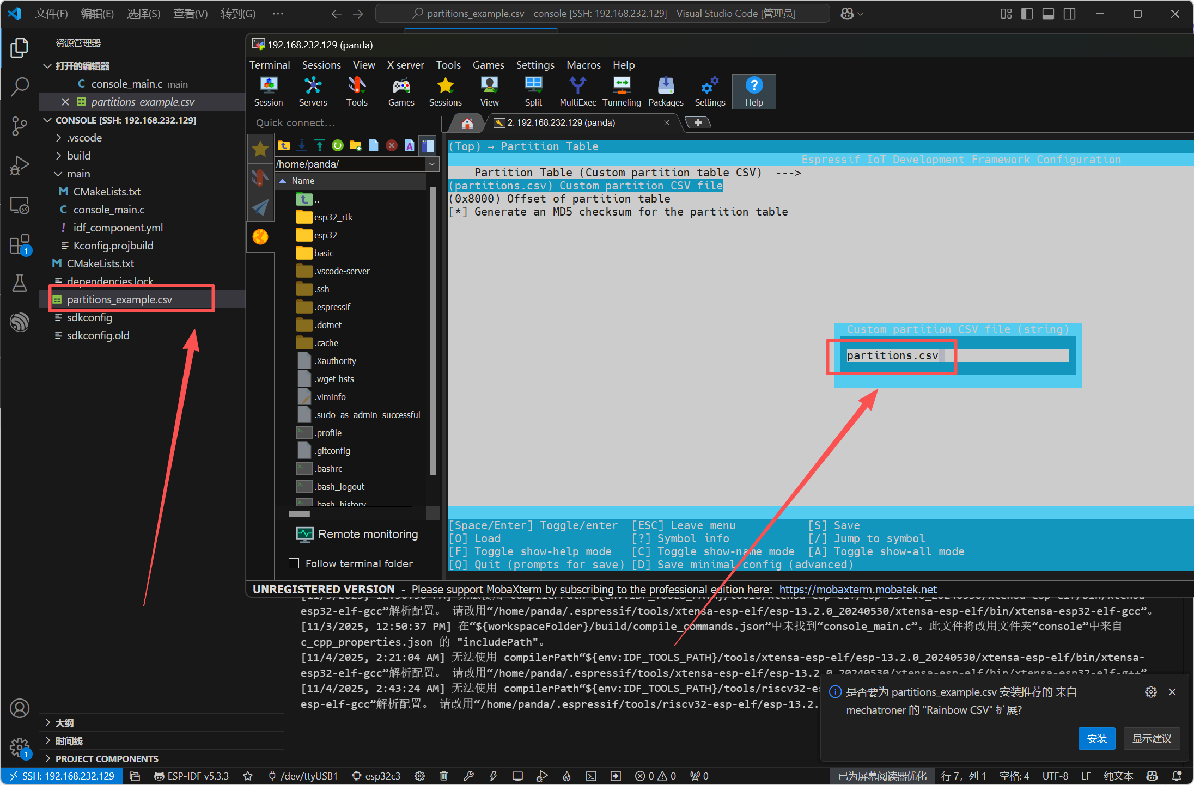Open VS Code Search in activity bar
1194x785 pixels.
20,87
